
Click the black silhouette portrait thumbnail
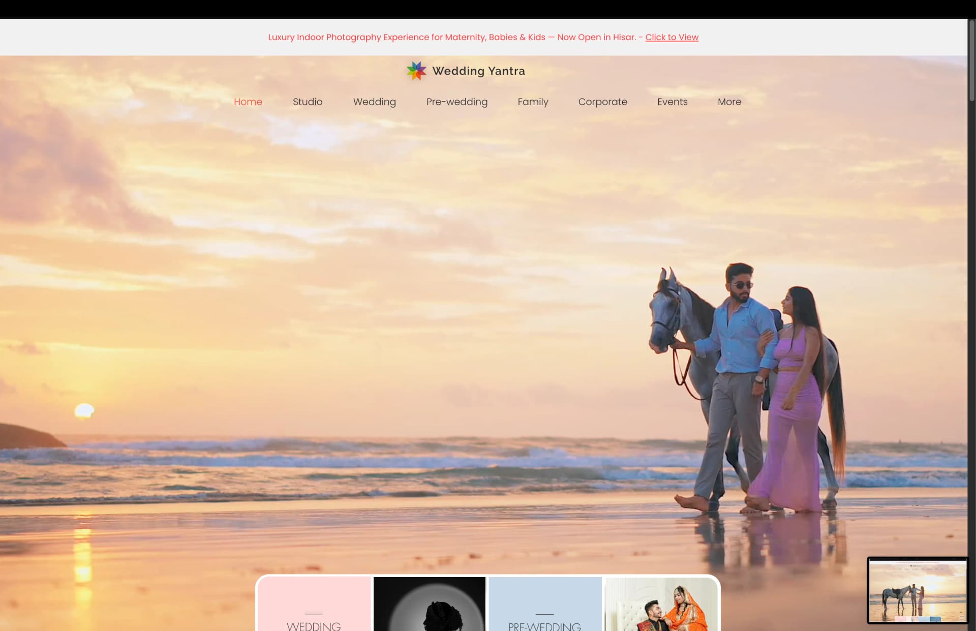point(430,604)
